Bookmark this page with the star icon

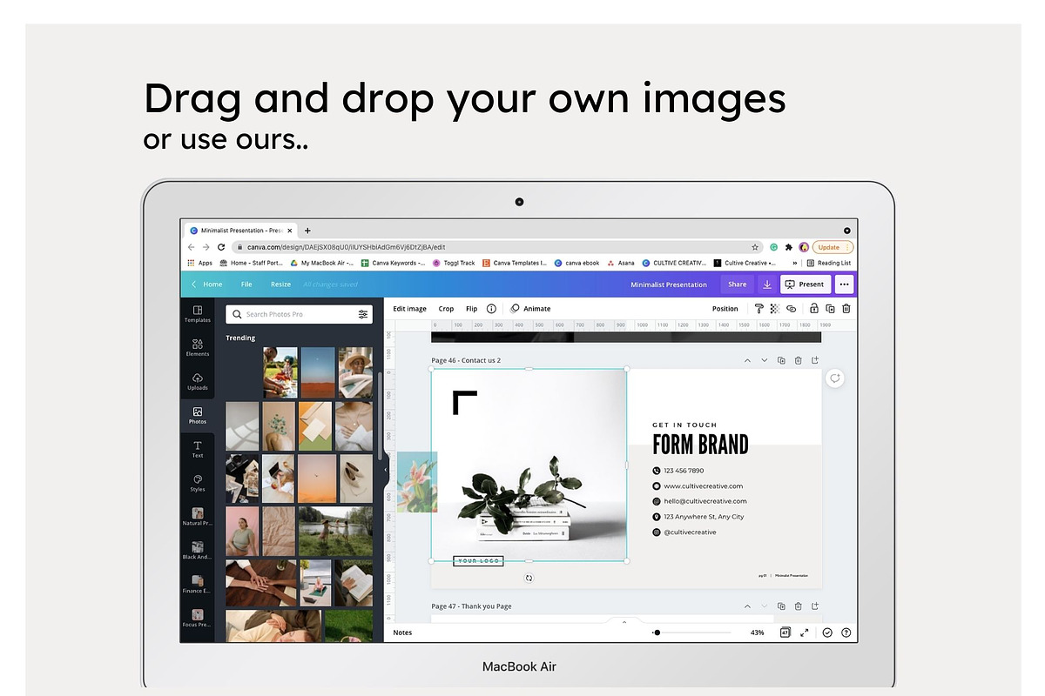point(755,247)
